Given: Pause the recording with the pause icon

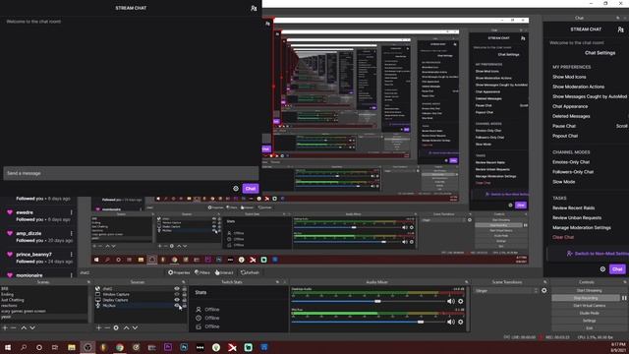Looking at the screenshot, I should click(x=624, y=298).
